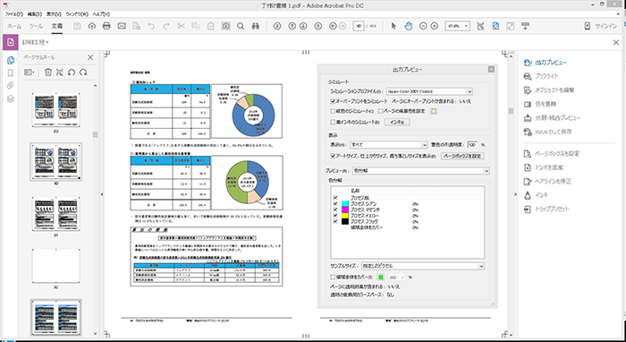Open simulation profile Japan Color dropdown
The image size is (626, 342).
(x=429, y=91)
